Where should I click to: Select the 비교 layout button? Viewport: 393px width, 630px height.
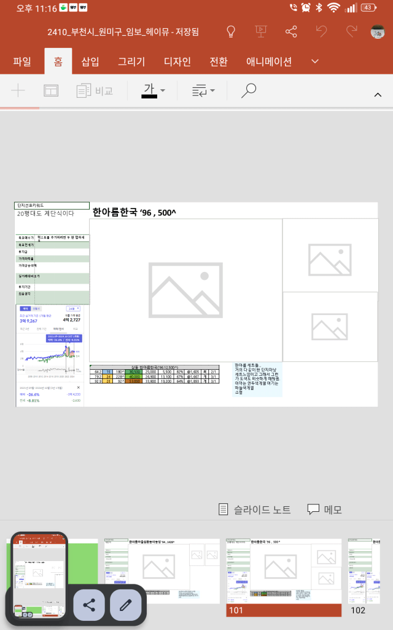pos(95,90)
